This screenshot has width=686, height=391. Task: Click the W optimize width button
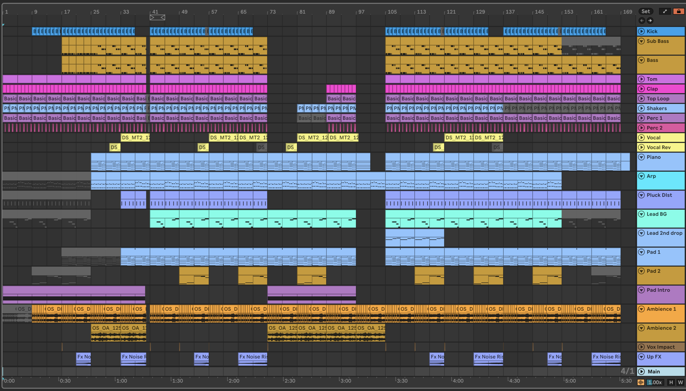680,382
